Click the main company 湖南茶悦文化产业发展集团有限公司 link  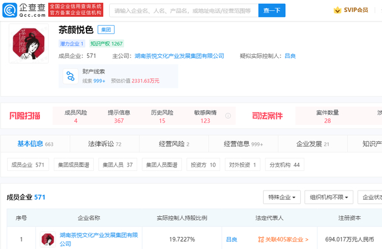pyautogui.click(x=179, y=56)
